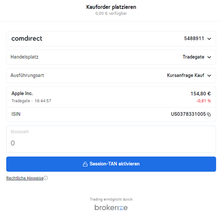
Task: Click the ISIN value US0378331005
Action: point(188,114)
